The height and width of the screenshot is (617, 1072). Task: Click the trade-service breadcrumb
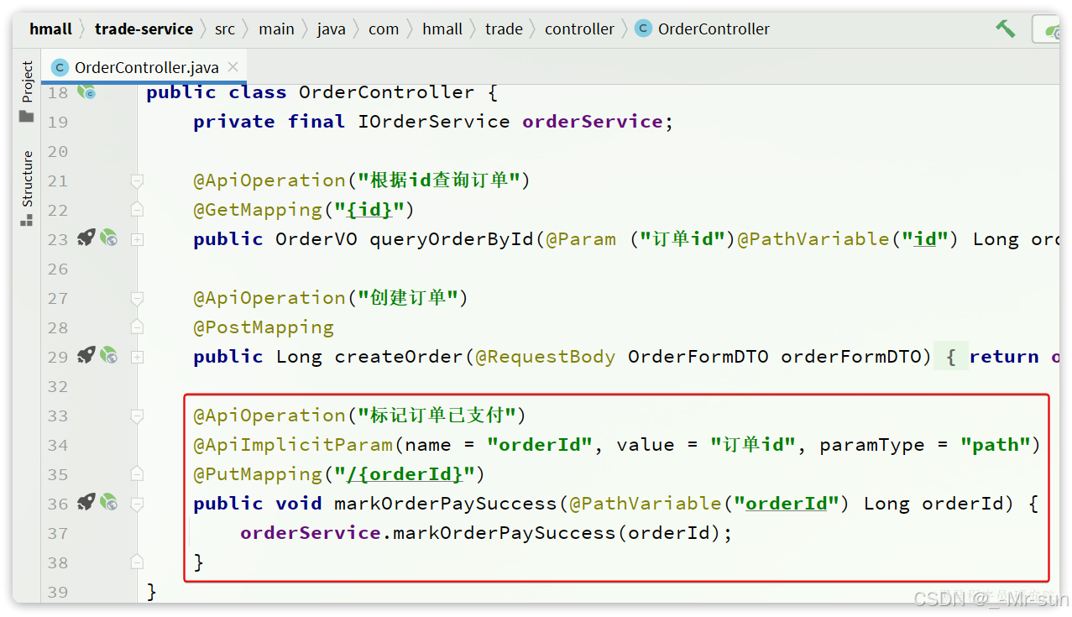pos(144,29)
